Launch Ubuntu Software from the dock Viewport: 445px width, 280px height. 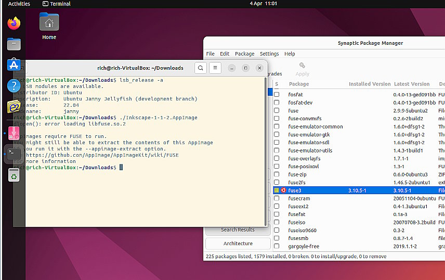tap(14, 65)
